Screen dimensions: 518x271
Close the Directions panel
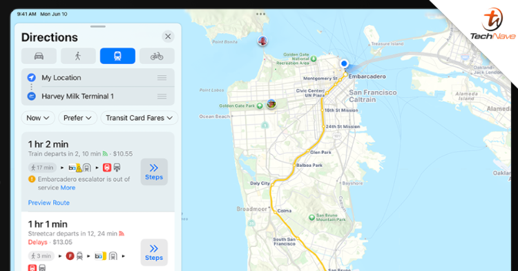(168, 37)
